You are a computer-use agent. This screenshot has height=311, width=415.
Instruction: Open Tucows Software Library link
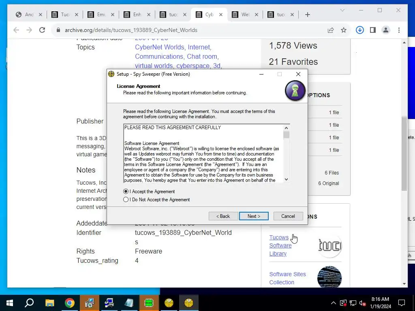pyautogui.click(x=280, y=245)
